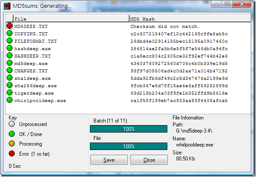Click the green status icon beside tigerdeep.exe
Image resolution: width=256 pixels, height=177 pixels.
10,92
